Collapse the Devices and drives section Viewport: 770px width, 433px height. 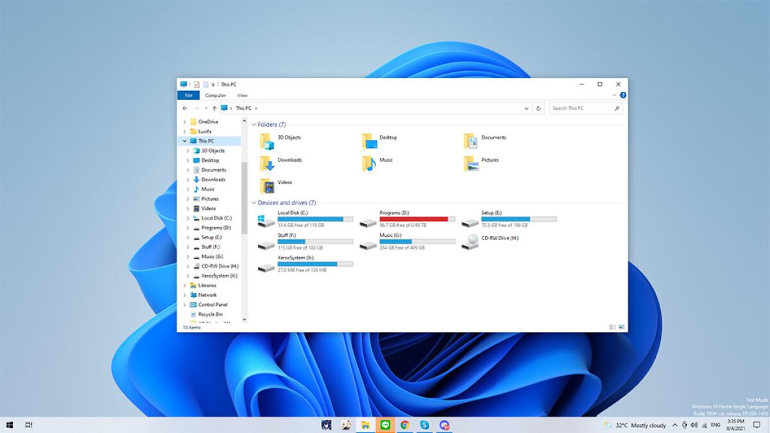[x=255, y=202]
